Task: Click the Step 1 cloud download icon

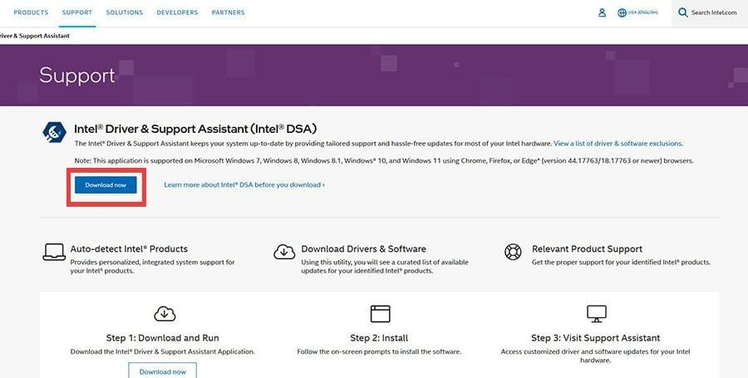Action: click(165, 314)
